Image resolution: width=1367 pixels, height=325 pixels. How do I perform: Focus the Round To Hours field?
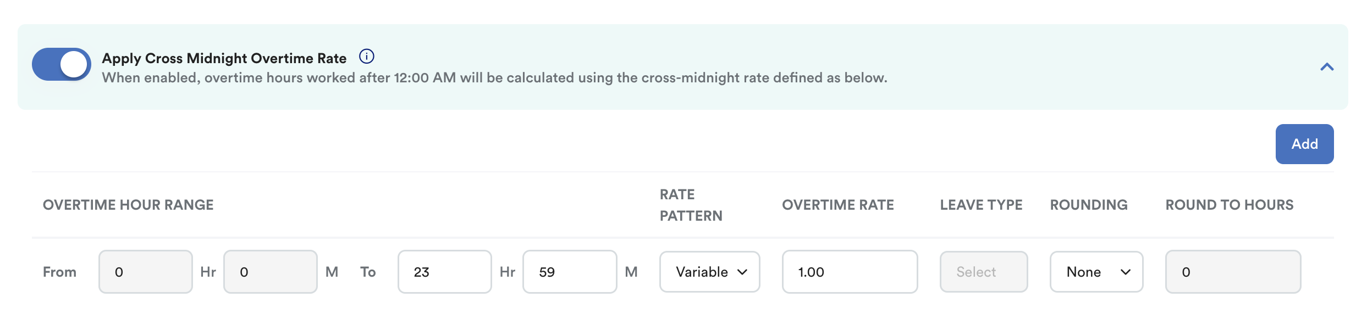pos(1233,272)
